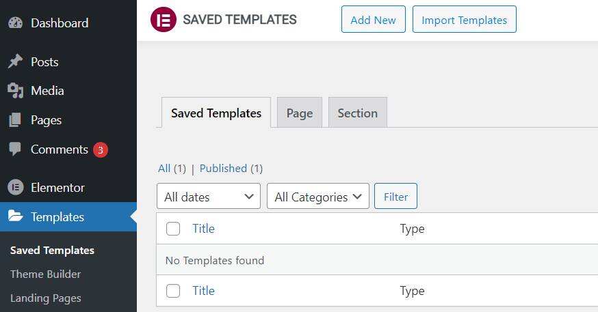This screenshot has height=312, width=598.
Task: Click the Posts pushpin icon
Action: [x=15, y=61]
